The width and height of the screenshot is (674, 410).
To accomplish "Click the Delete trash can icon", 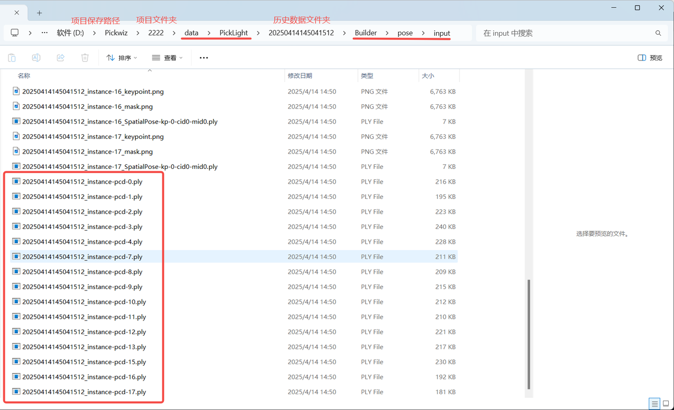I will tap(85, 58).
